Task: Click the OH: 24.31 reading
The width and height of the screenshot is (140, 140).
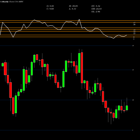Action: click(97, 9)
